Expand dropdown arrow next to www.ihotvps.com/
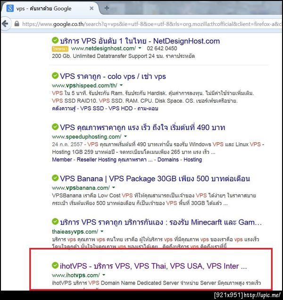This screenshot has width=283, height=300. [x=104, y=275]
